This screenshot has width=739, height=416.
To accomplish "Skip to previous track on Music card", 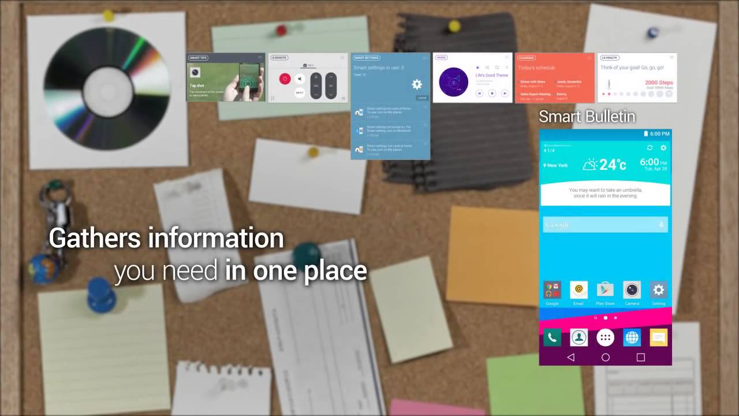I will [x=479, y=93].
